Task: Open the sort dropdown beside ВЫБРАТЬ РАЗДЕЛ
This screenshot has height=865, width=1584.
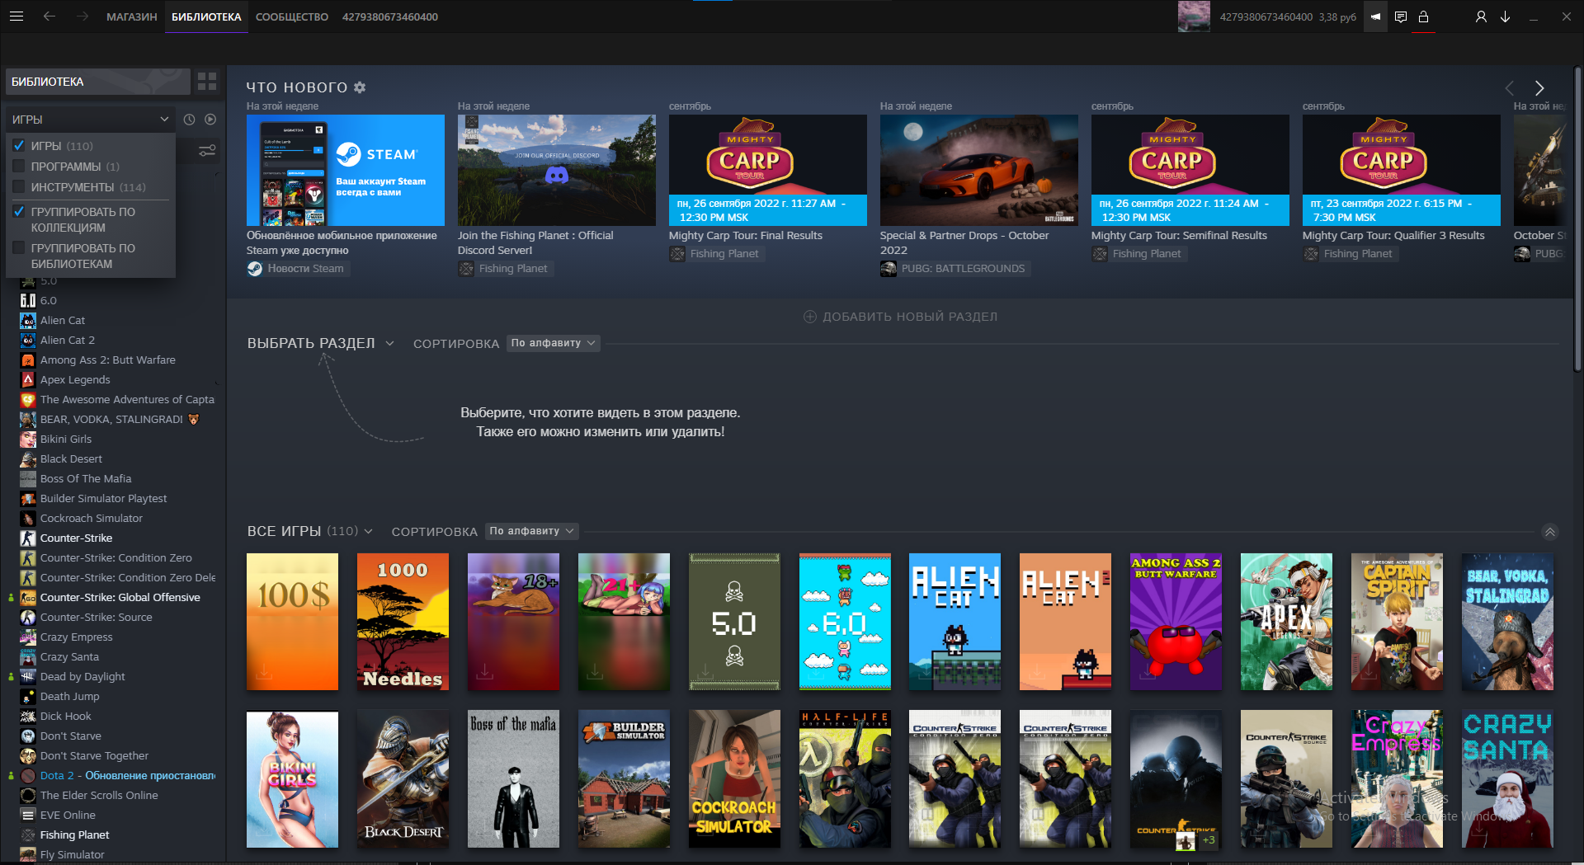Action: tap(553, 343)
